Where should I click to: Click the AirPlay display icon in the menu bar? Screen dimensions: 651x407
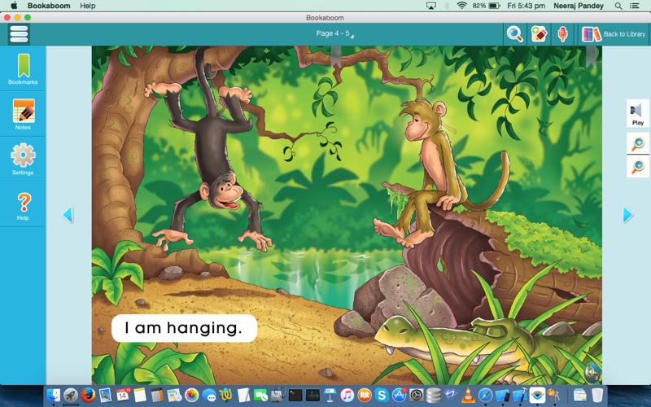(431, 6)
